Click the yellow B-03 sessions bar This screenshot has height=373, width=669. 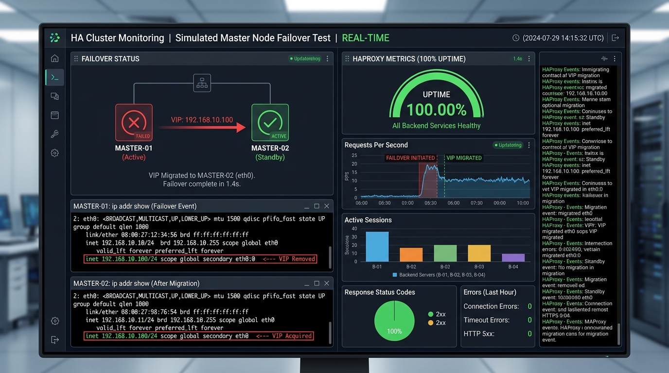click(479, 254)
